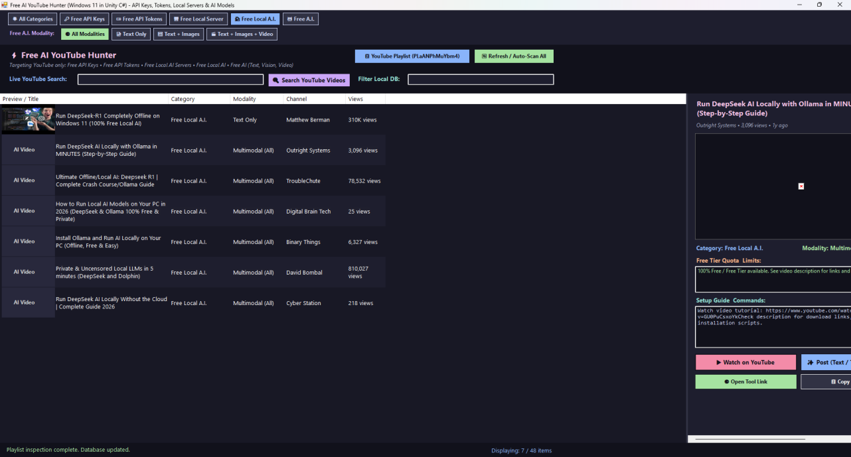Toggle the Free Local A.I. category filter

pos(256,19)
